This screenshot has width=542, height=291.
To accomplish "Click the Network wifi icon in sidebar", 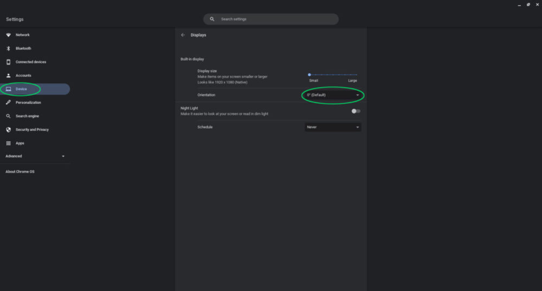I will click(8, 35).
